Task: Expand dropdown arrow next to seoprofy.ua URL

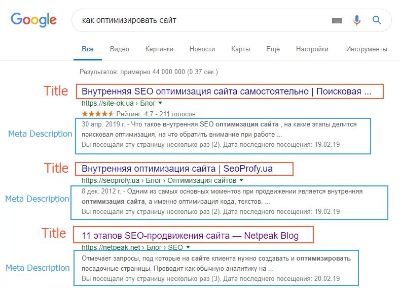Action: pyautogui.click(x=241, y=180)
